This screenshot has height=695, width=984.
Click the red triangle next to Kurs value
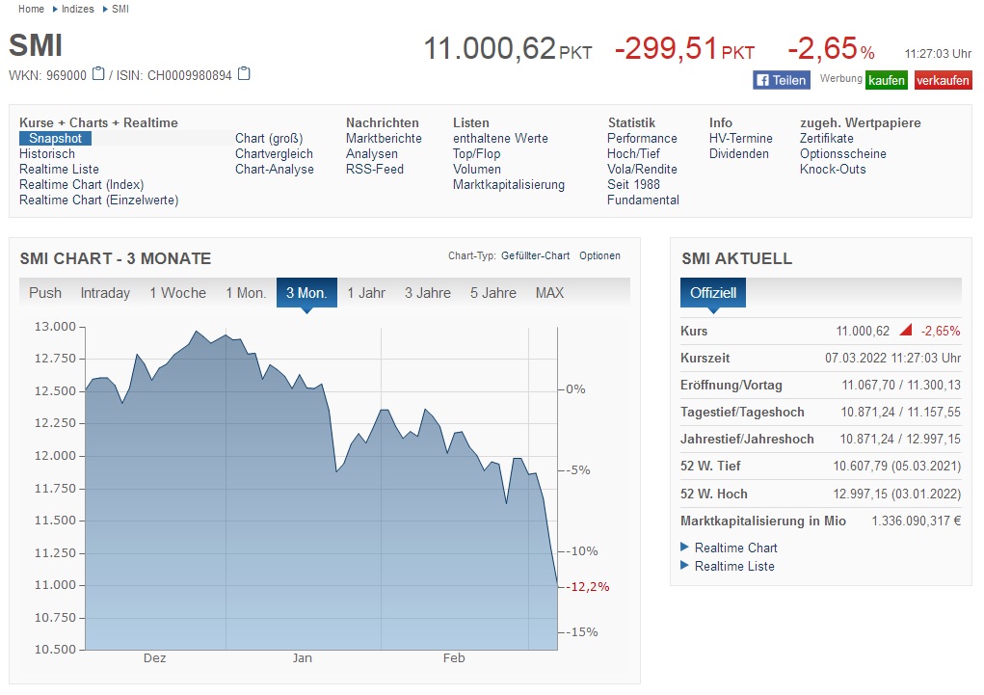pyautogui.click(x=905, y=331)
